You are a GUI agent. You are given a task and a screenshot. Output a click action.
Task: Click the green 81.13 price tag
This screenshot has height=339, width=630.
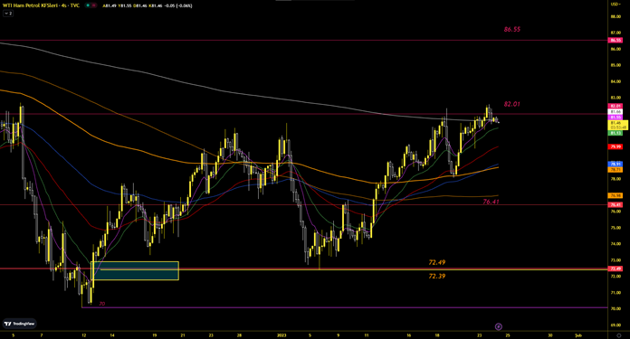click(616, 133)
